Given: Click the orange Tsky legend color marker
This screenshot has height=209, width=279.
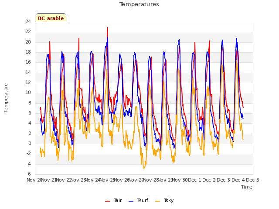Looking at the screenshot, I should coord(157,201).
